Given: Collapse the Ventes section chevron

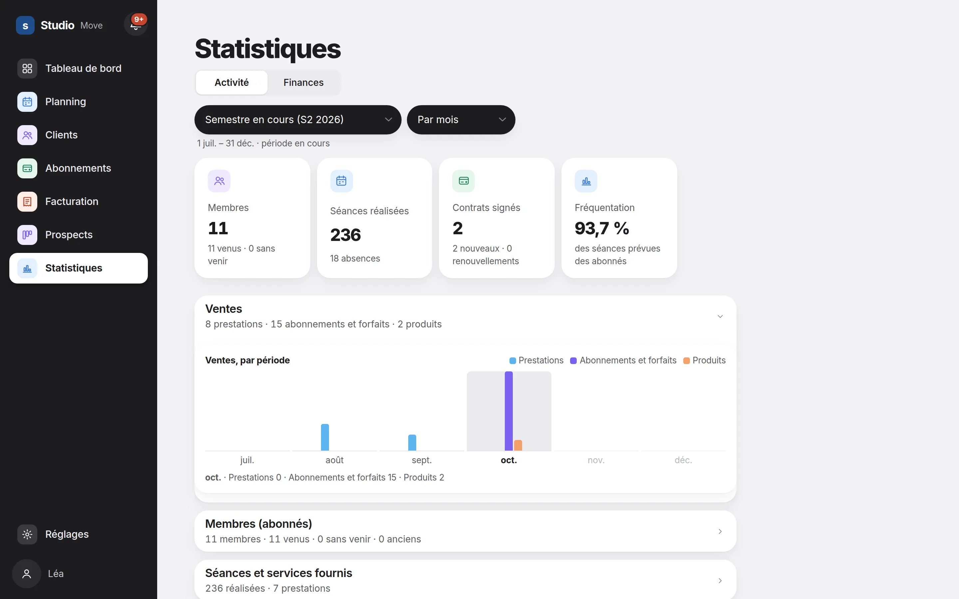Looking at the screenshot, I should click(720, 316).
